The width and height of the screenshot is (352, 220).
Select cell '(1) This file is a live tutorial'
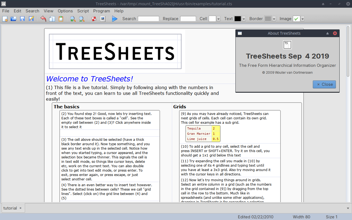point(133,93)
